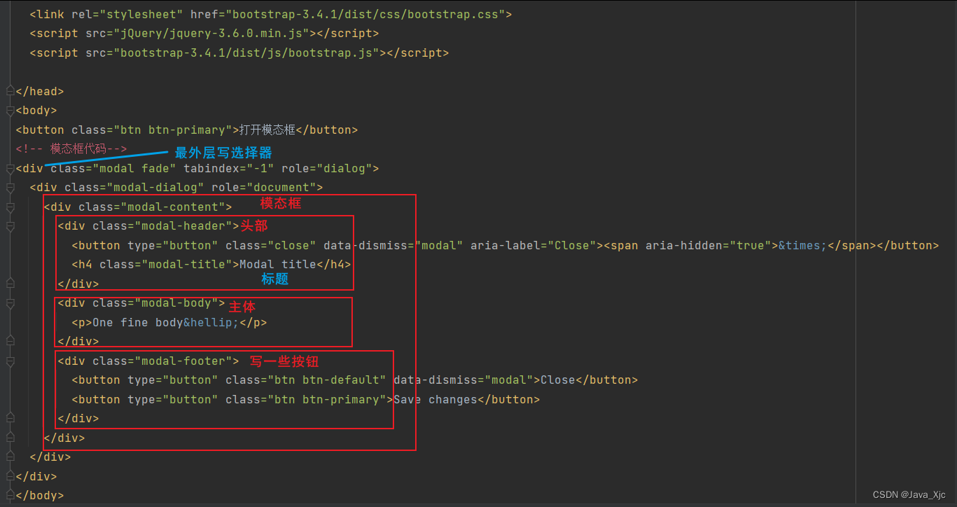Collapse the "modal-header" div fold marker
Screen dimensions: 957x507
tap(10, 226)
